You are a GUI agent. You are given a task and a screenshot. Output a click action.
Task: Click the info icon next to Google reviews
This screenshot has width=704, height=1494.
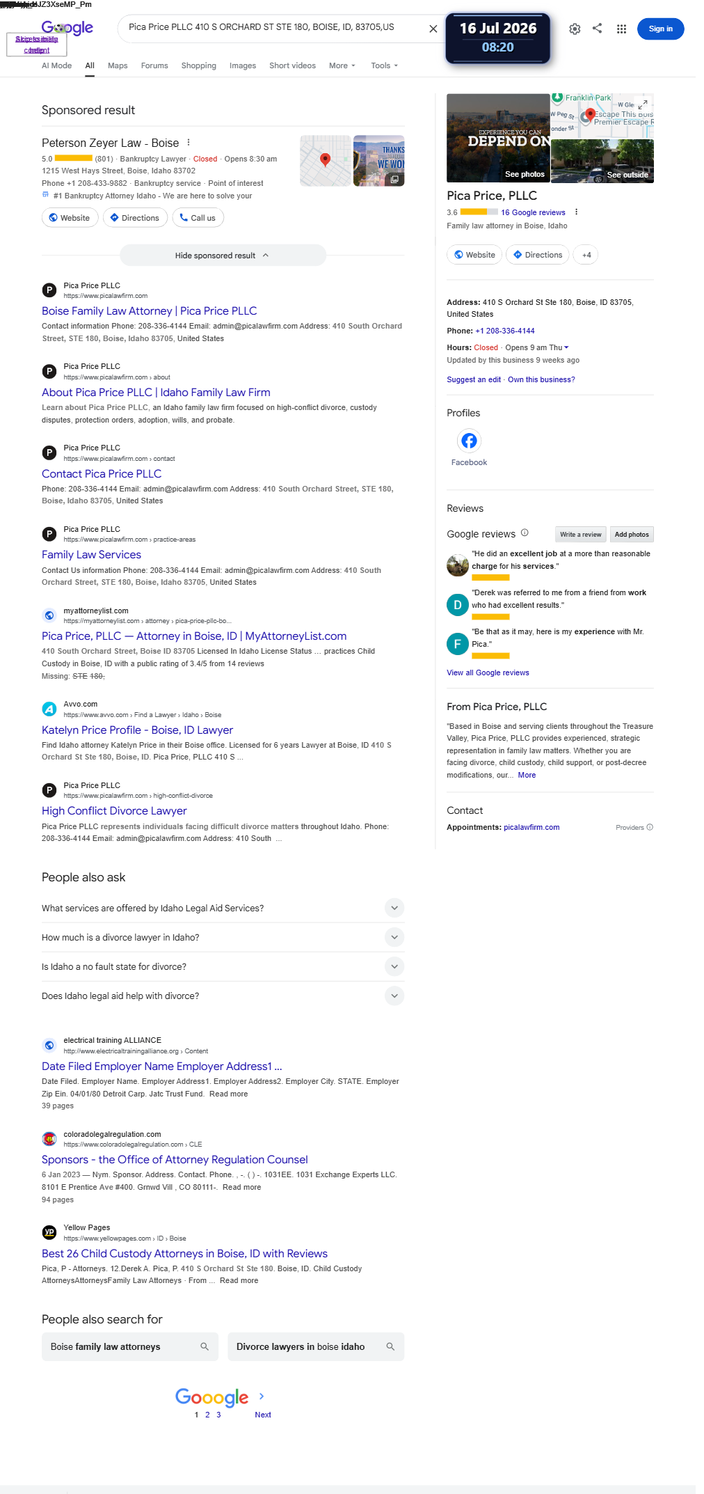click(525, 533)
